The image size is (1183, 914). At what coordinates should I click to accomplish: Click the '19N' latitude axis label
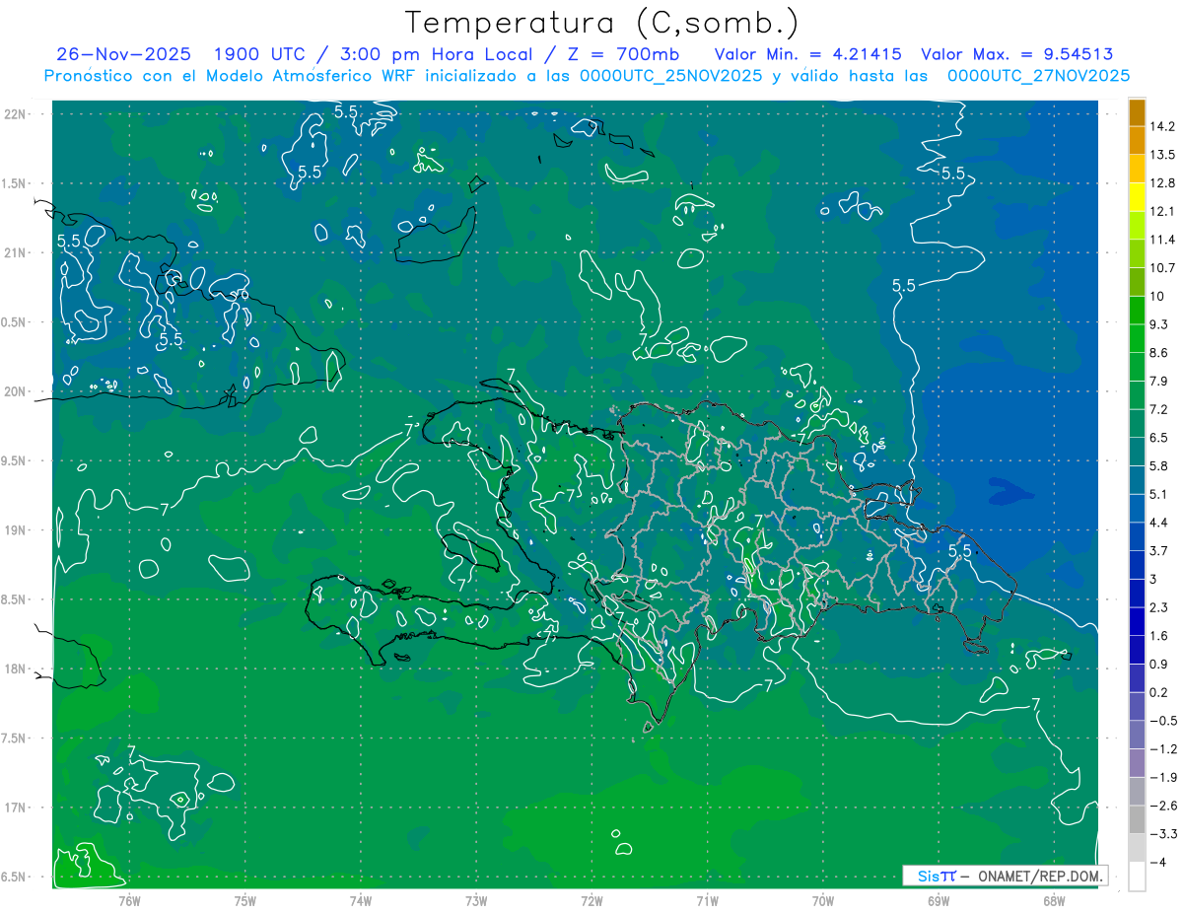coord(17,529)
